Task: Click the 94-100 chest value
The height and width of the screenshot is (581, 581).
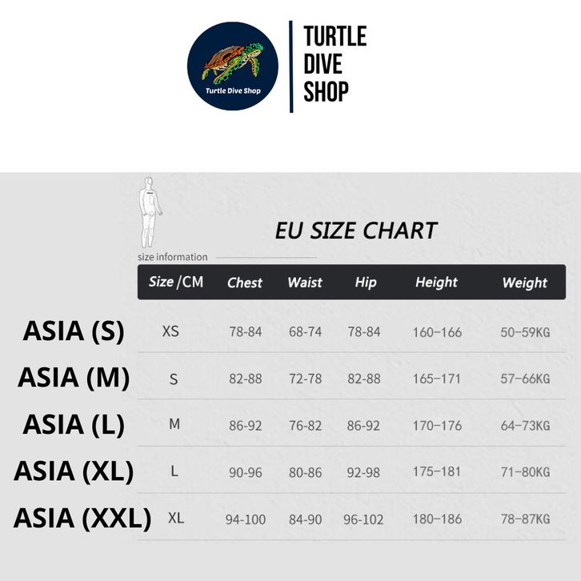Action: 245,519
